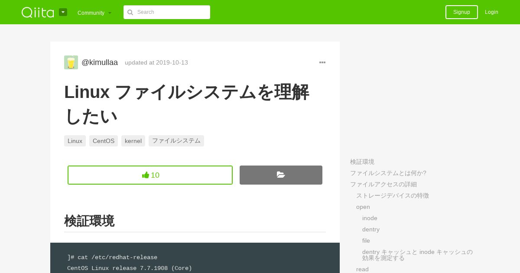
Task: Open the Qiita home logo
Action: tap(38, 12)
